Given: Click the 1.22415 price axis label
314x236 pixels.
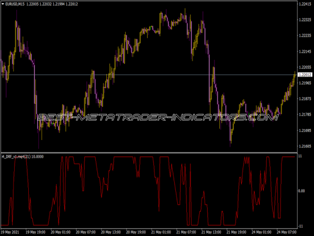Looking at the screenshot, I should [304, 4].
